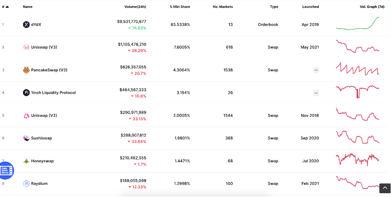391x197 pixels.
Task: Click the dYdX exchange logo icon
Action: coord(26,24)
